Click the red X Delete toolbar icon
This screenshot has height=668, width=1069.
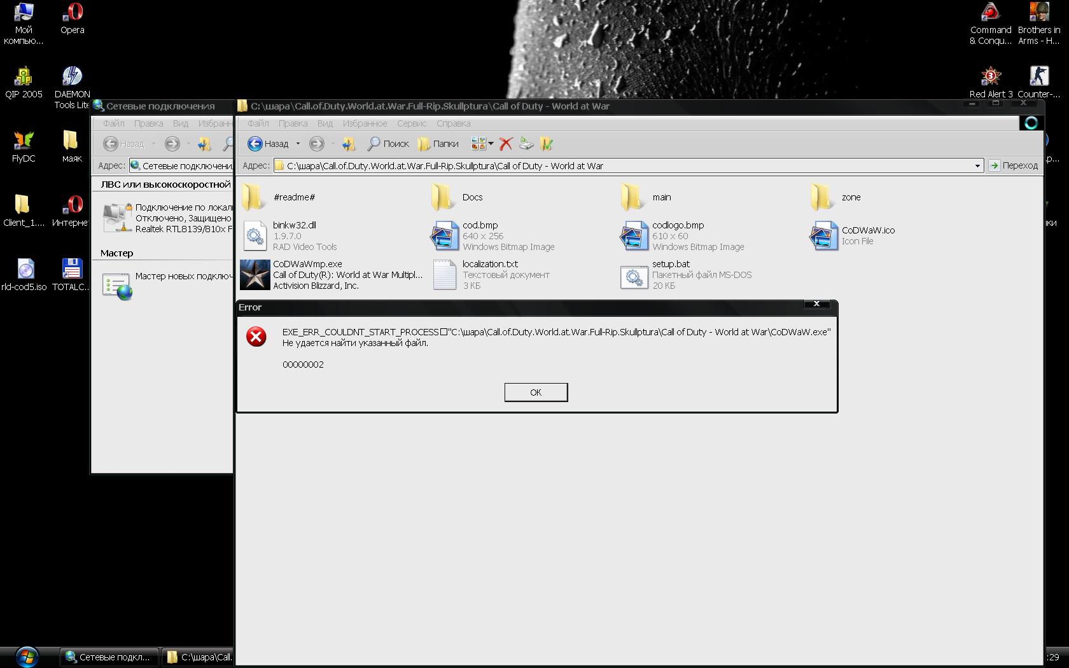(506, 144)
